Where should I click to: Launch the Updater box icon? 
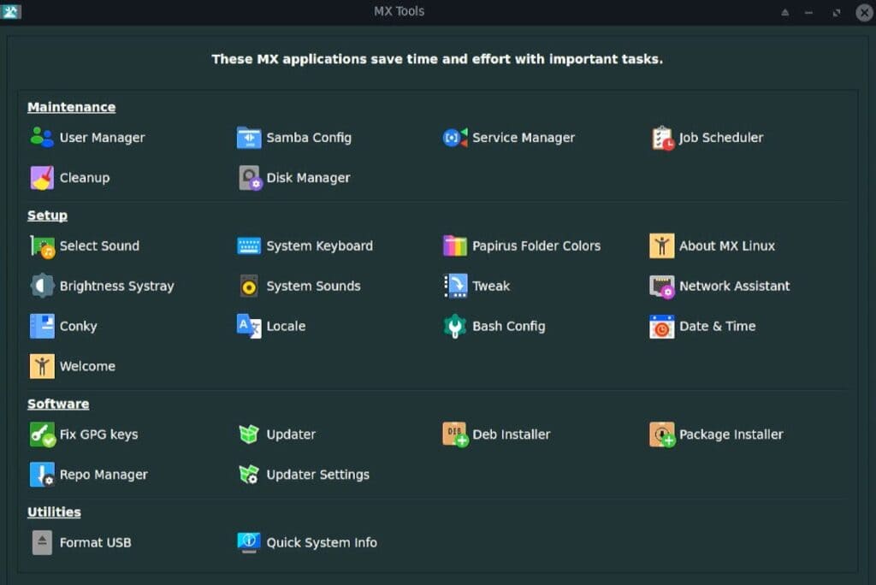249,434
